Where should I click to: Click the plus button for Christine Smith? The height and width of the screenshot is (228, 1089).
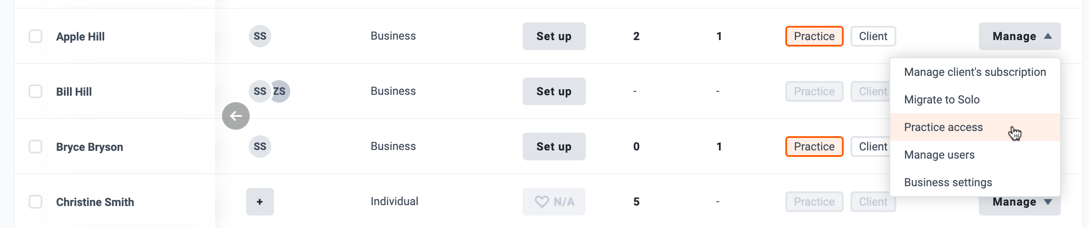pyautogui.click(x=260, y=202)
